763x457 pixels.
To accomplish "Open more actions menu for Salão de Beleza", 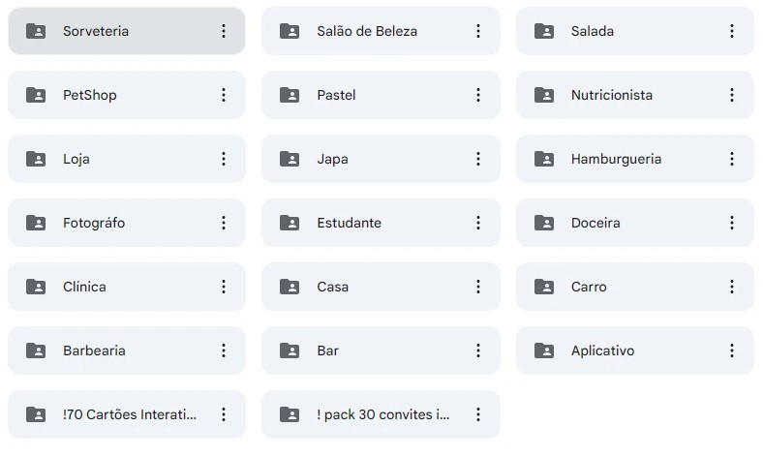I will 477,31.
